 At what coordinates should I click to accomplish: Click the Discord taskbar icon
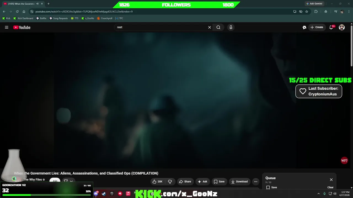[96, 194]
